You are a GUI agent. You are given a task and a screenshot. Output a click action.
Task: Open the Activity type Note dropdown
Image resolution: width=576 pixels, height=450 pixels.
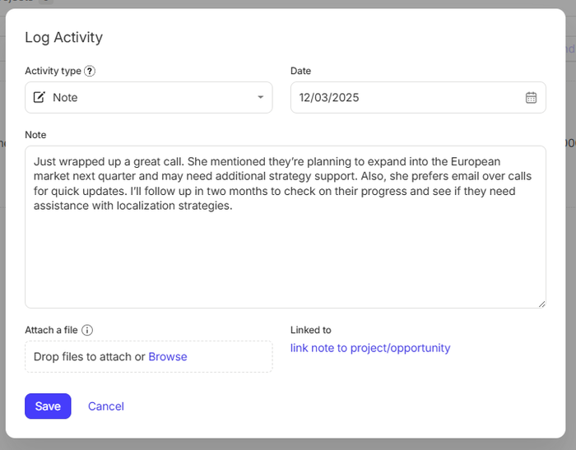[149, 97]
